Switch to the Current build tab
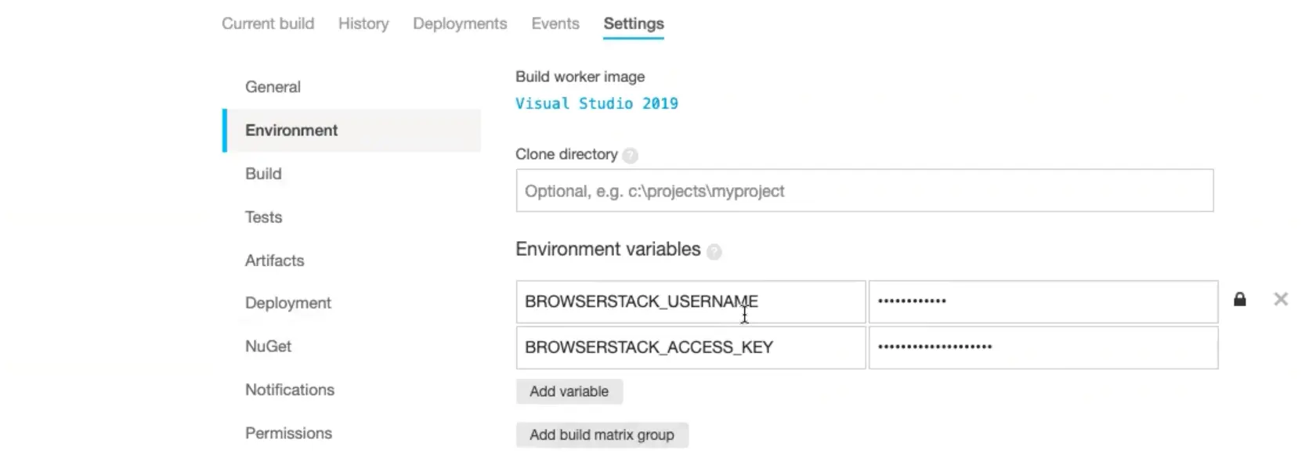This screenshot has height=468, width=1305. (268, 23)
